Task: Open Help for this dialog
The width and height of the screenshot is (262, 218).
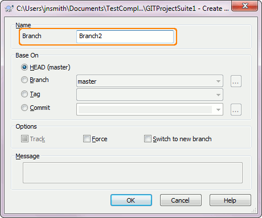Action: pos(230,200)
